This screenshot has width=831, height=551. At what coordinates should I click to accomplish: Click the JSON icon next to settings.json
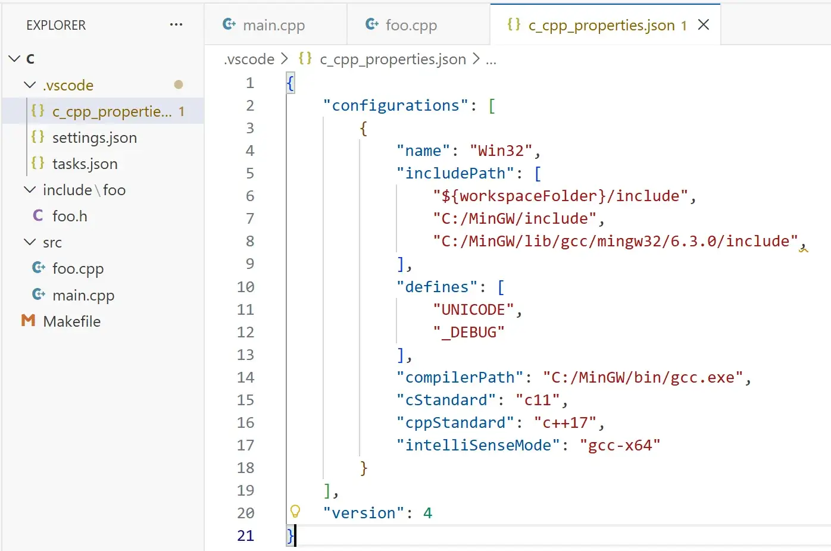pos(38,137)
